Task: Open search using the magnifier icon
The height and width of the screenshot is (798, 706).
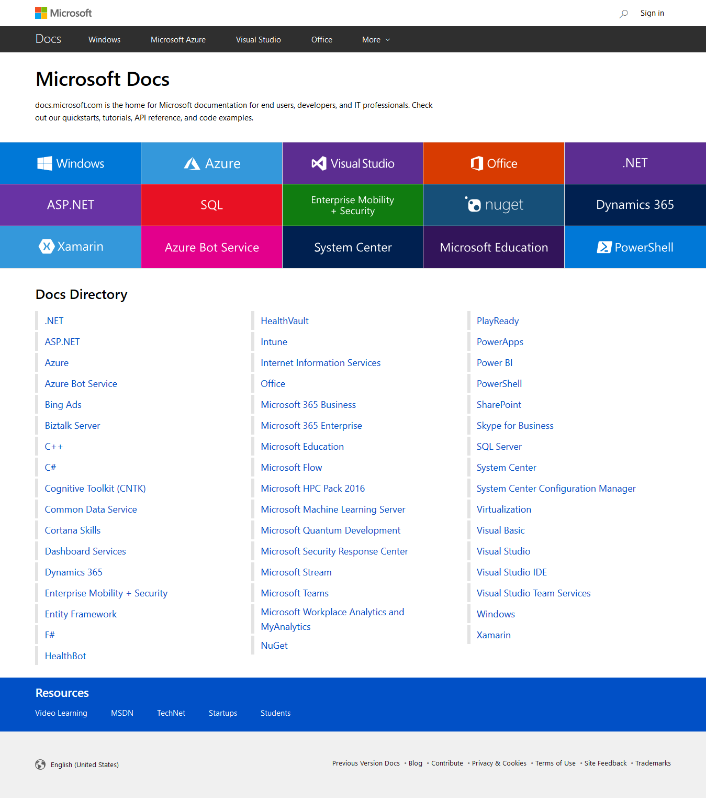Action: [623, 13]
